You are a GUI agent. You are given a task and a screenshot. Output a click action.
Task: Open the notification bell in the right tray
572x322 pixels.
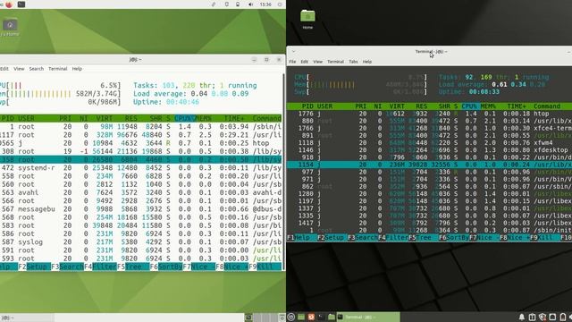coord(522,317)
